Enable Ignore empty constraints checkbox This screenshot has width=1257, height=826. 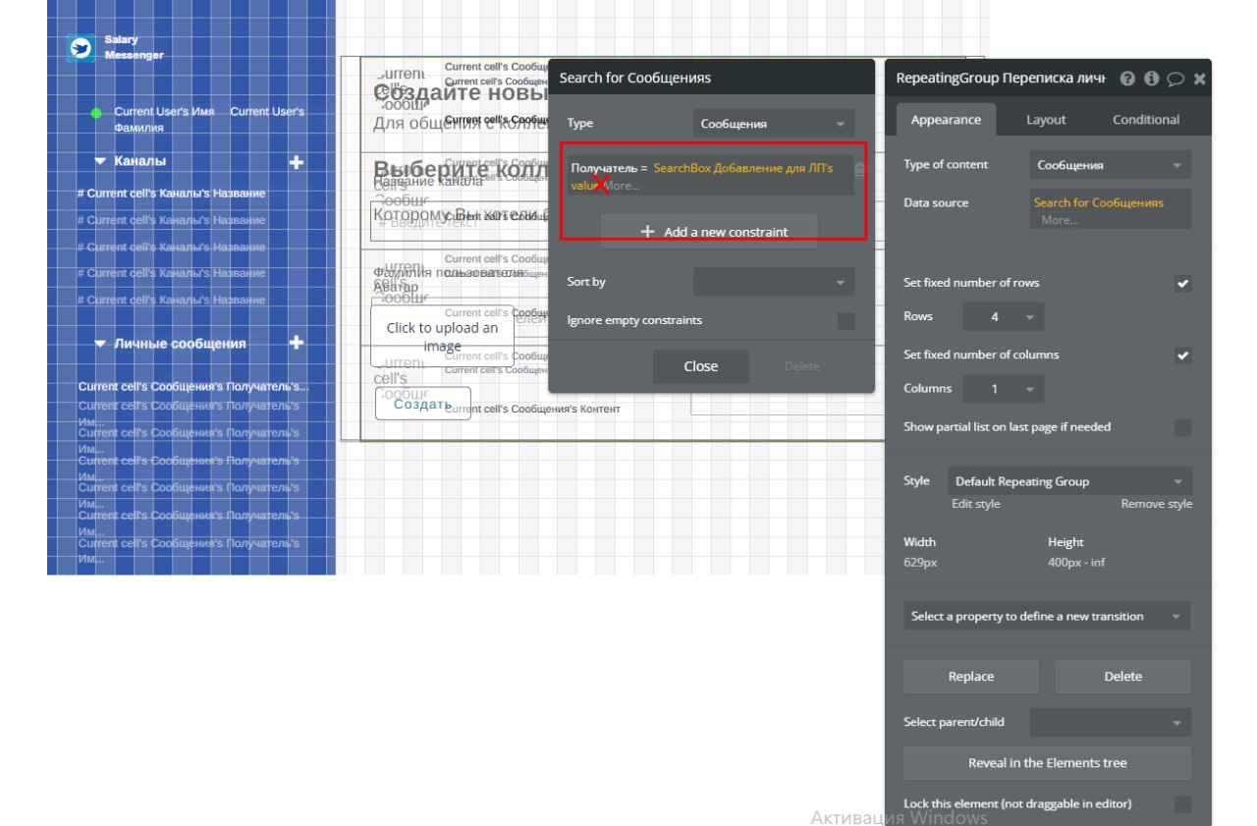(x=846, y=321)
